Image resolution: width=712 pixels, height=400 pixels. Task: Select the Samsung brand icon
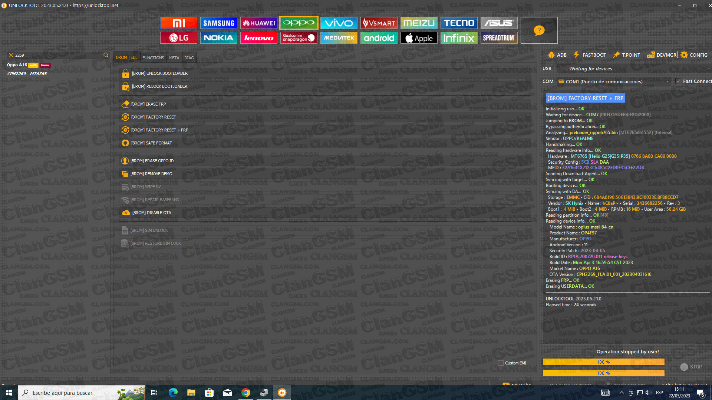pos(219,23)
